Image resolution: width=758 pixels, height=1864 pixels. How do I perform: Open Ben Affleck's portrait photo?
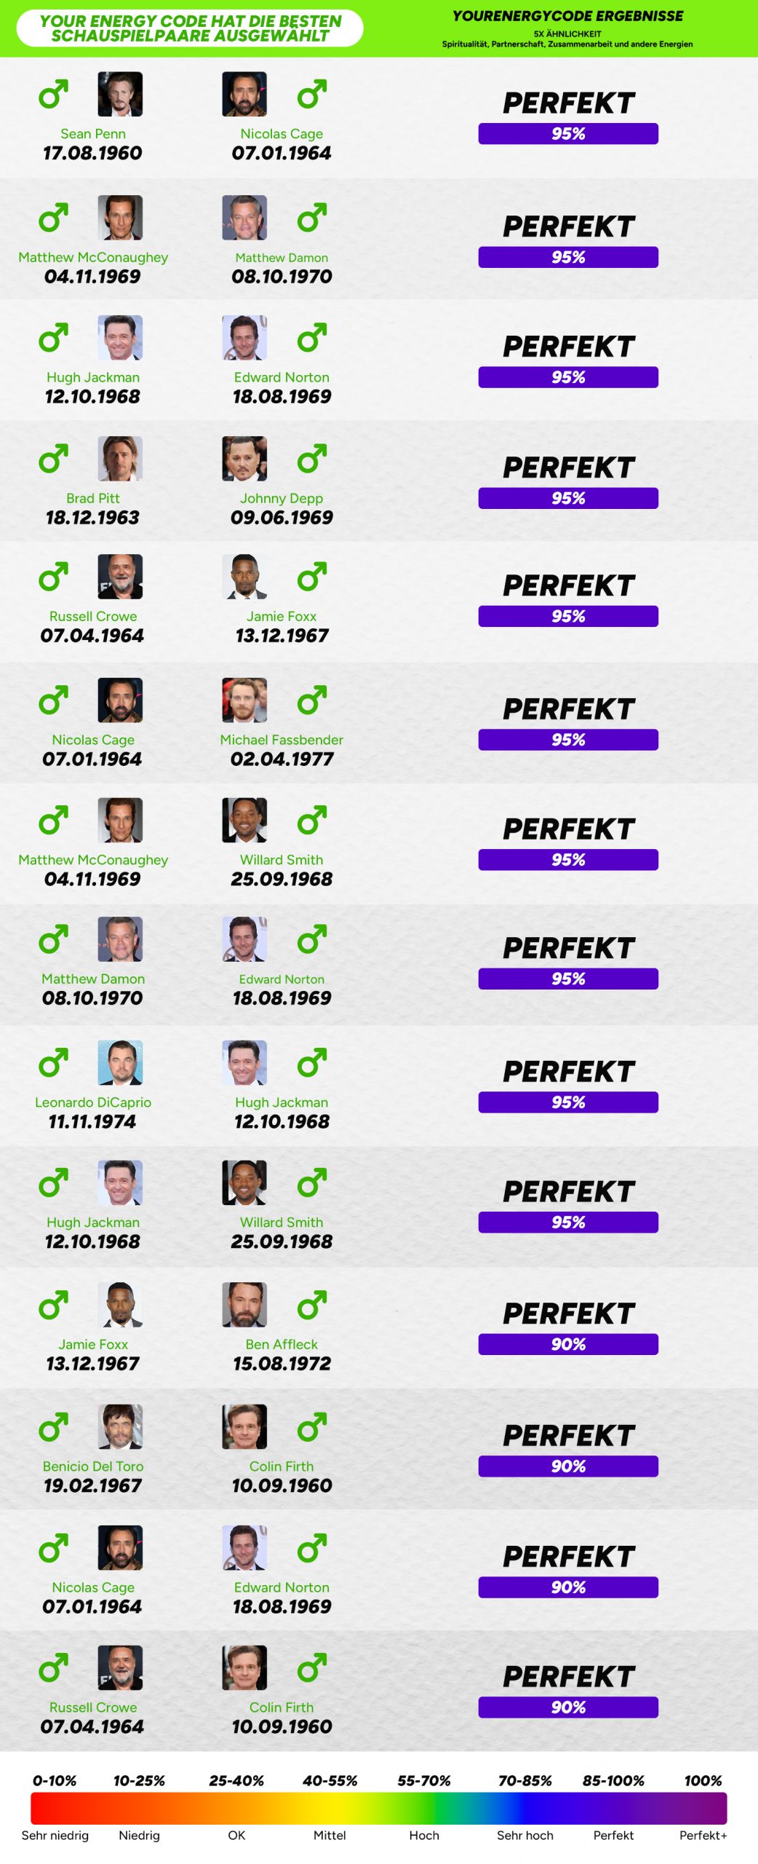click(x=244, y=1305)
